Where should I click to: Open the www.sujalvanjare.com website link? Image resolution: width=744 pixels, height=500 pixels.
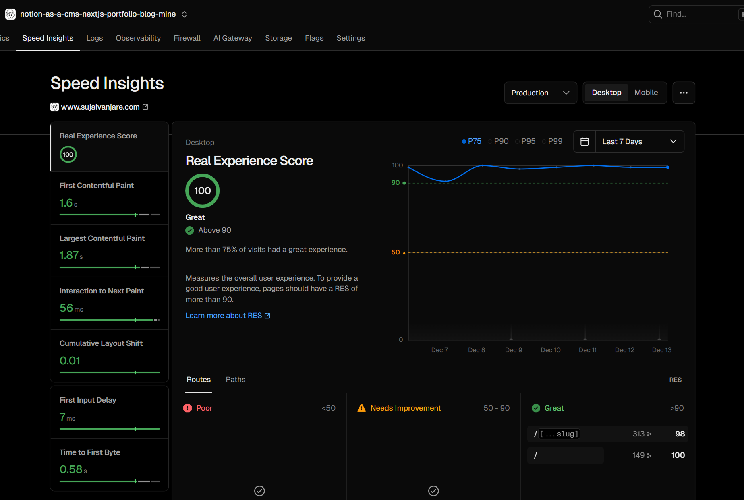pos(100,107)
